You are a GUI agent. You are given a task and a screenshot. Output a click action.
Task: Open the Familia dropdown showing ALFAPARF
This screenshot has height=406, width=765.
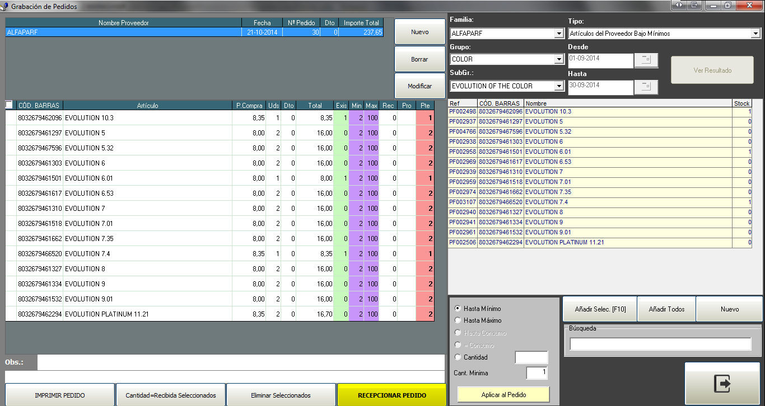[559, 34]
